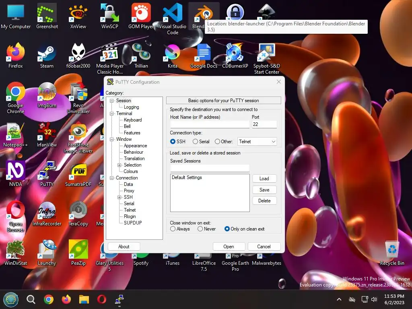Viewport: 412px width, 309px height.
Task: Open the Recycle Bin
Action: 392,253
